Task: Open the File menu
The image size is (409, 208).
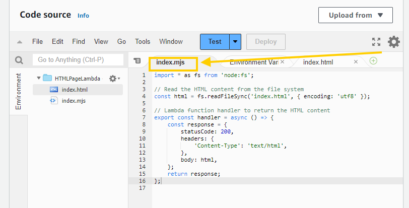Action: coord(37,42)
